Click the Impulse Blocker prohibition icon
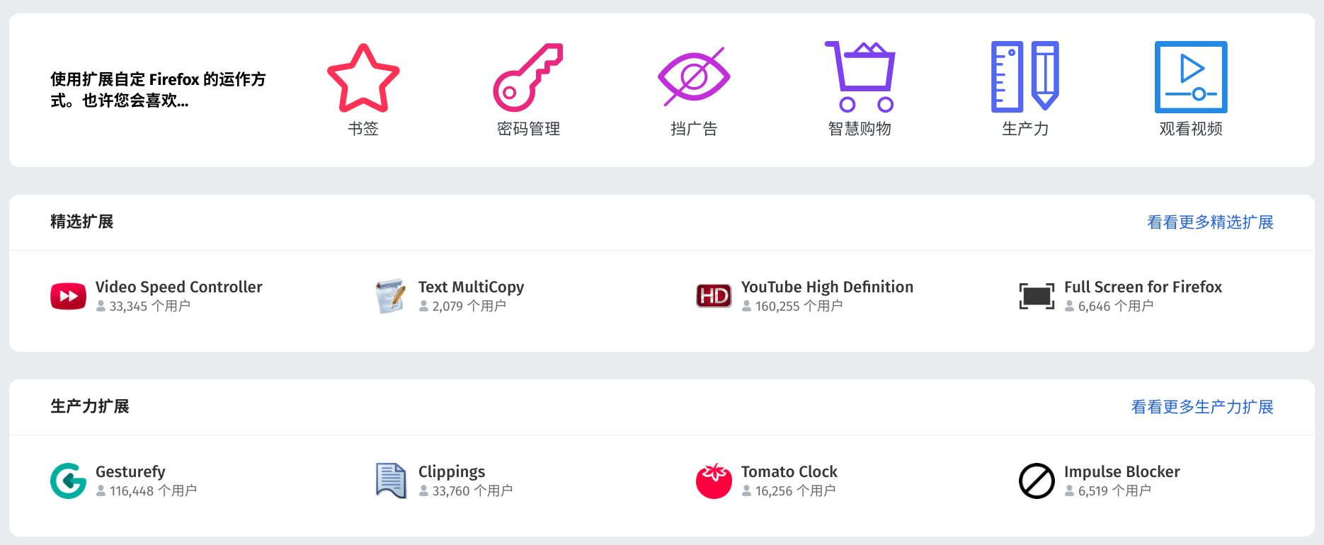This screenshot has width=1324, height=545. tap(1037, 481)
